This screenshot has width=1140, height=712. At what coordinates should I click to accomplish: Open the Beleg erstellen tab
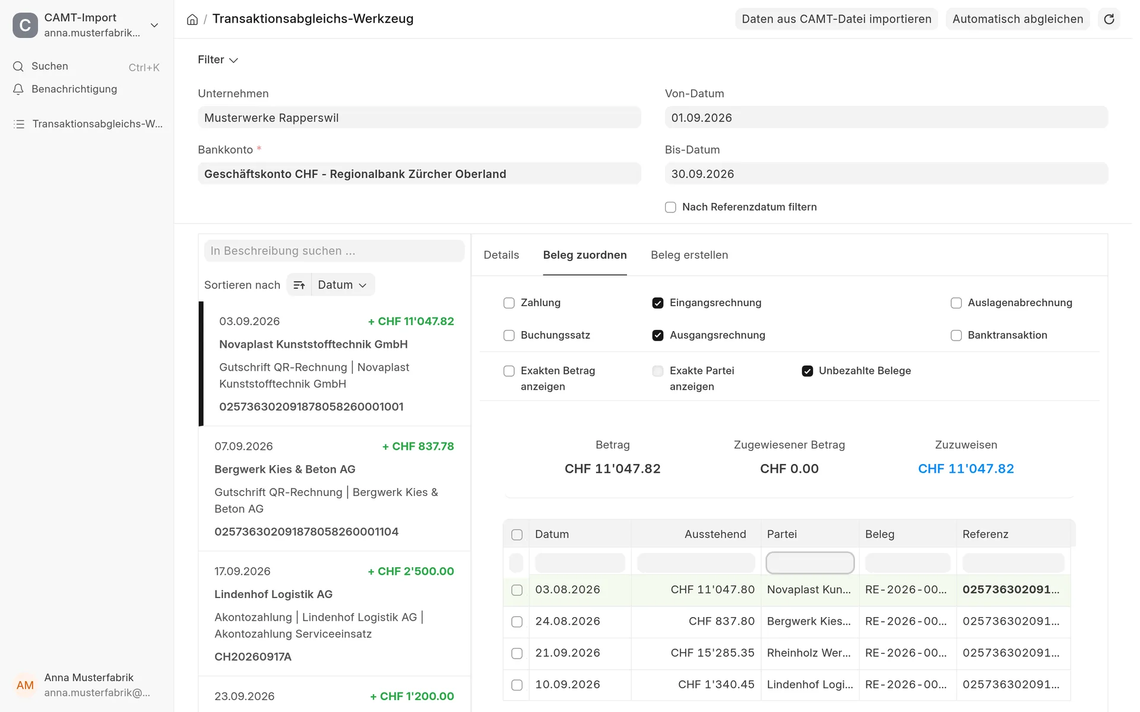click(x=689, y=255)
